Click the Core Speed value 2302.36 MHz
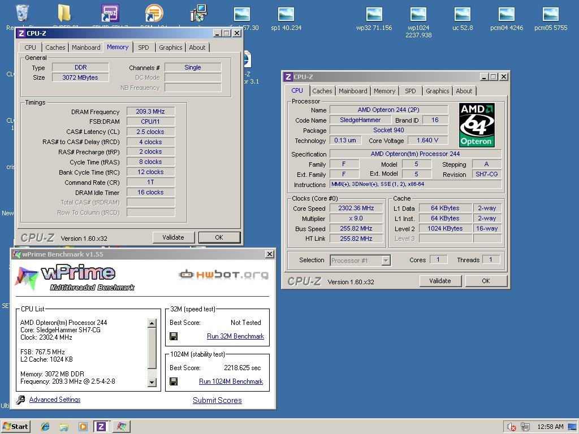The height and width of the screenshot is (434, 579). click(x=356, y=208)
